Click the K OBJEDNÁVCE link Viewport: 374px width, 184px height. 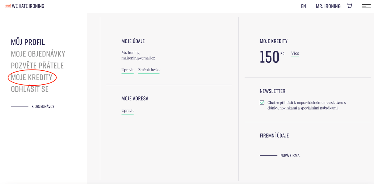click(43, 107)
